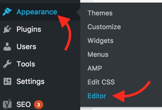Click the Tools wrench icon
162x110 pixels.
[x=7, y=64]
